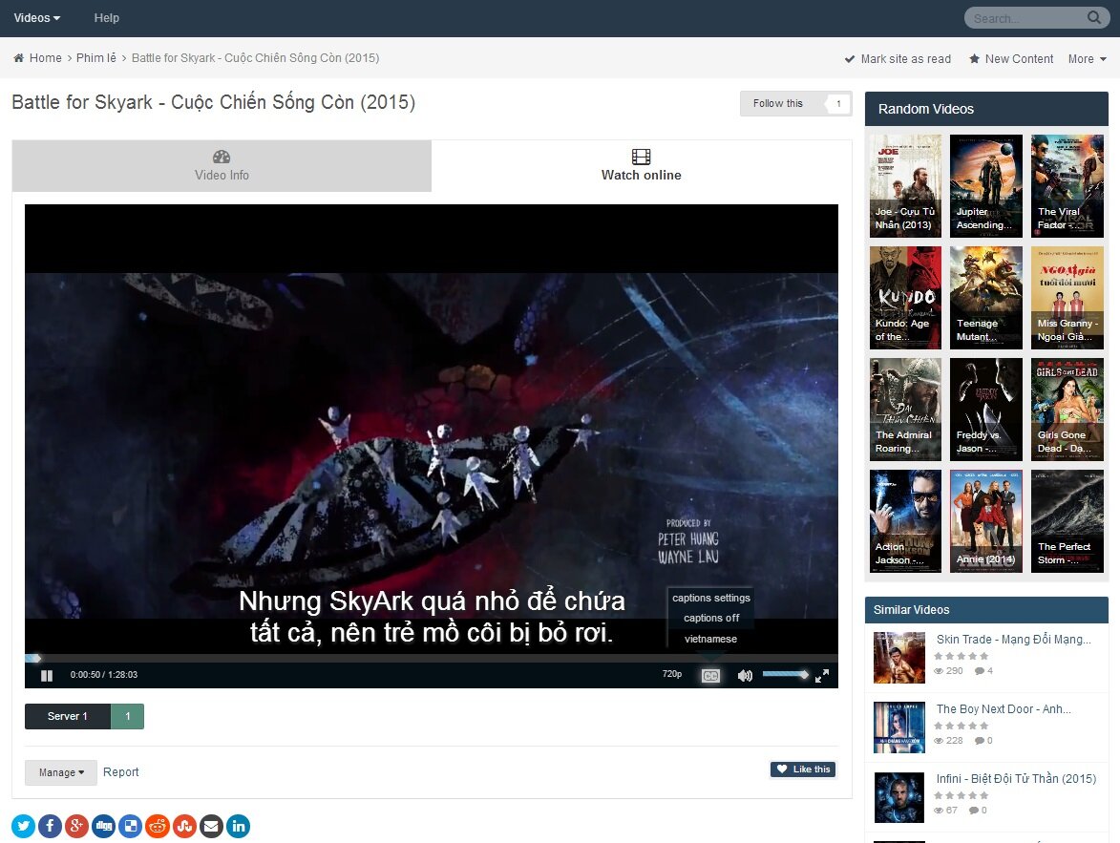The width and height of the screenshot is (1120, 843).
Task: Mute the video with speaker icon
Action: (x=745, y=675)
